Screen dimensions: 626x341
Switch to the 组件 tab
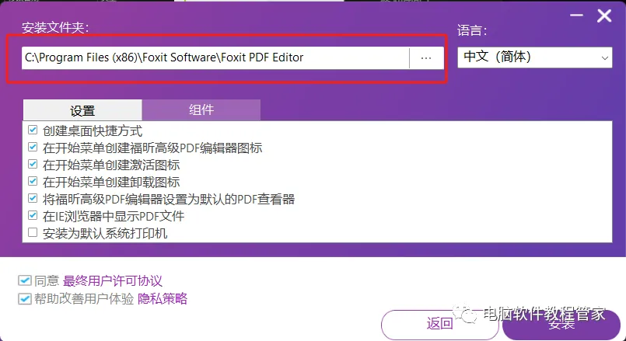(201, 110)
